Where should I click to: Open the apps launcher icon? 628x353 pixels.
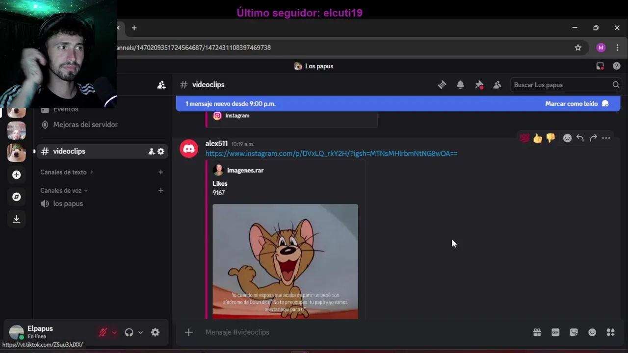click(611, 332)
